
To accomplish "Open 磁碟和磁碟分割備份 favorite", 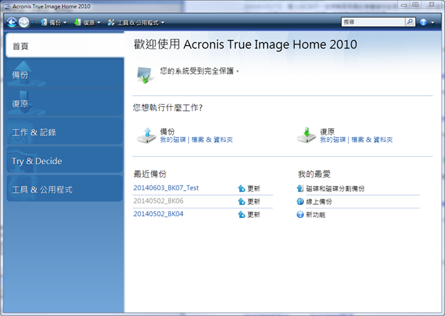I will pos(335,188).
